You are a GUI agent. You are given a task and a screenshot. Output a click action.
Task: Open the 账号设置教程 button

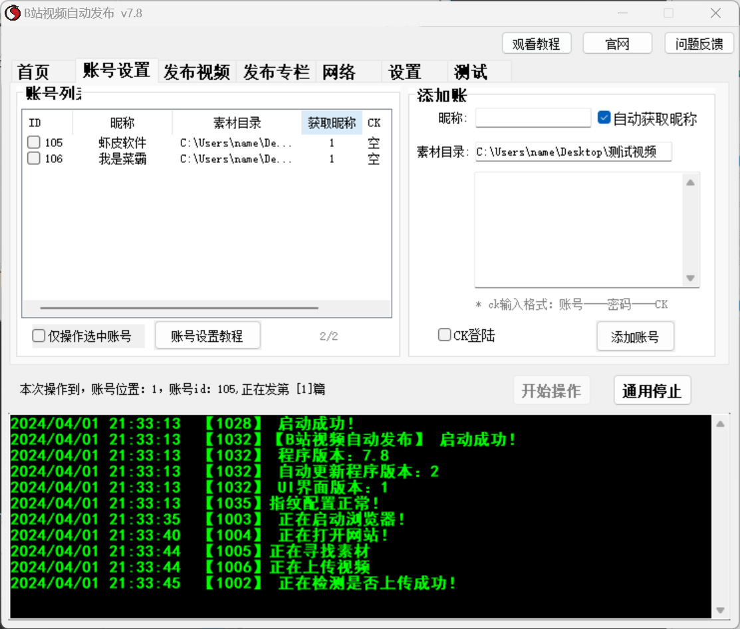[x=207, y=336]
